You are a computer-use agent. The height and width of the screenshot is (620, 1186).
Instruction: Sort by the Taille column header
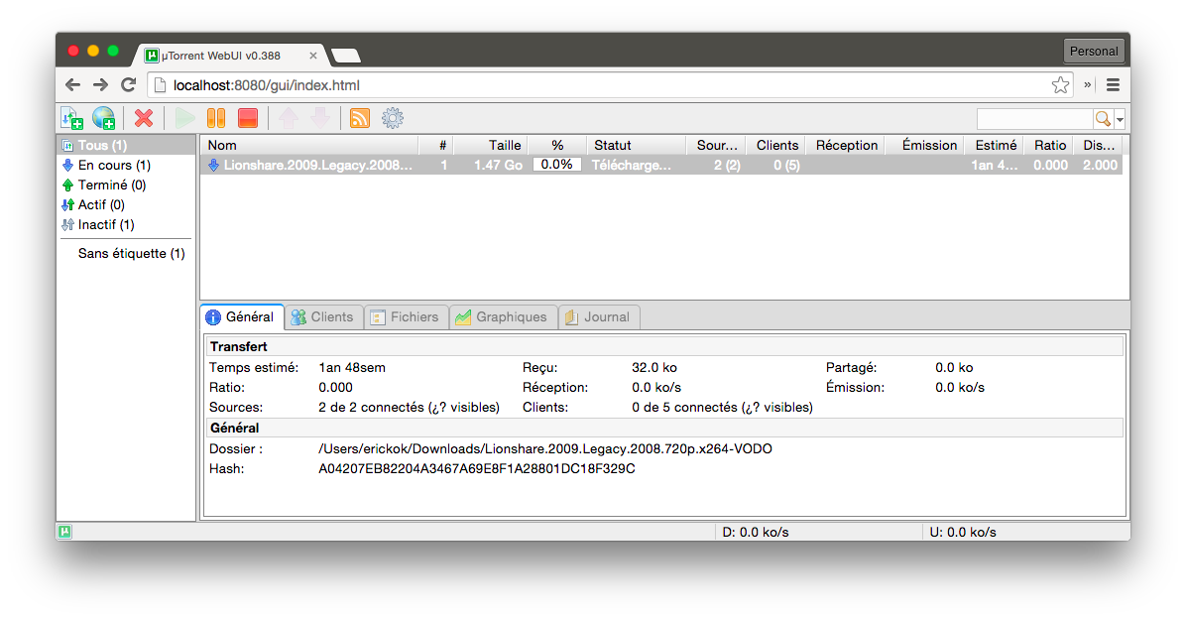[490, 146]
